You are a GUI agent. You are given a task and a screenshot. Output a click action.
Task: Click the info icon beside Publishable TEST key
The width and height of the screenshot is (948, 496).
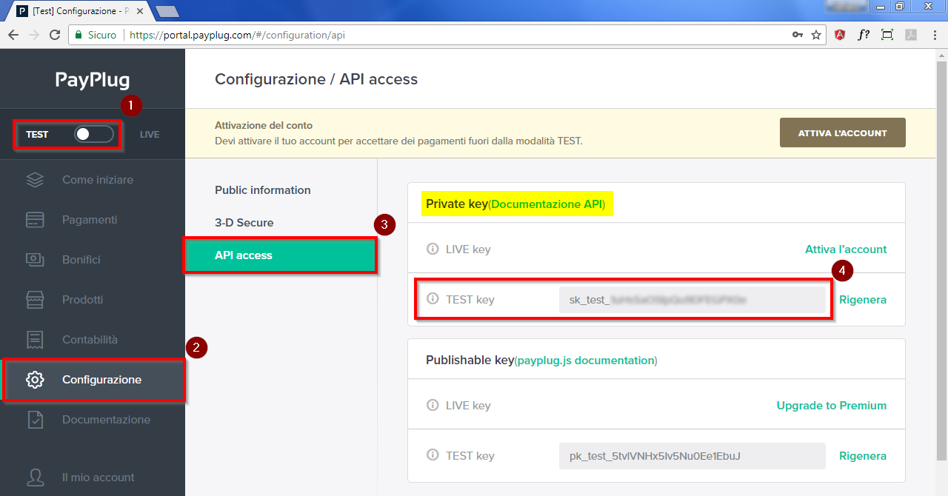[x=433, y=455]
